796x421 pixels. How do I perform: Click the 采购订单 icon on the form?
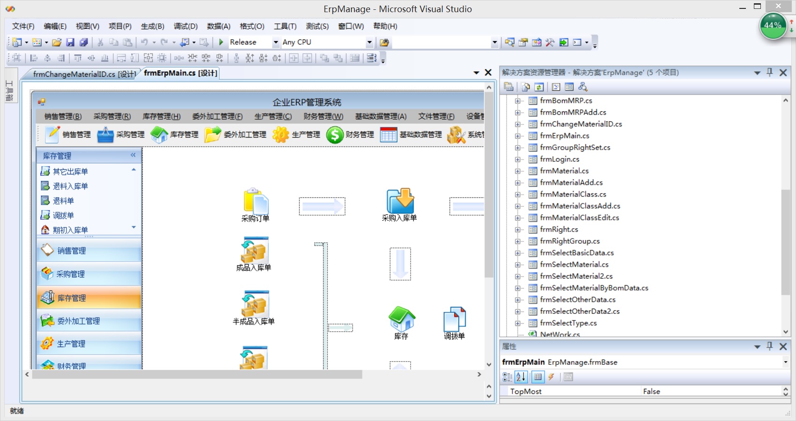coord(255,202)
